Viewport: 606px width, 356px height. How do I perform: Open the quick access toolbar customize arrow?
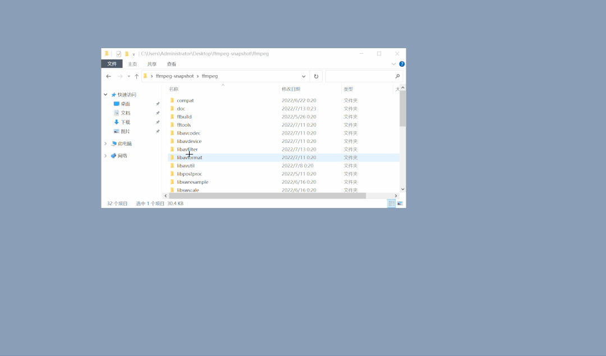click(x=134, y=54)
